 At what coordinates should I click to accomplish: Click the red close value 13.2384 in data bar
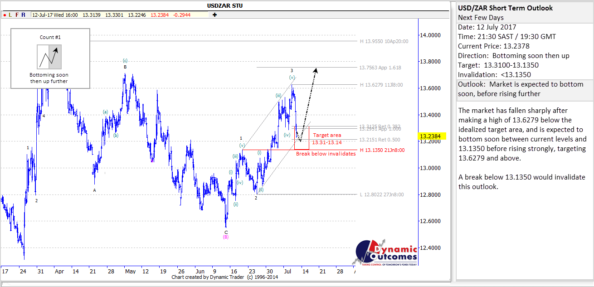point(161,15)
